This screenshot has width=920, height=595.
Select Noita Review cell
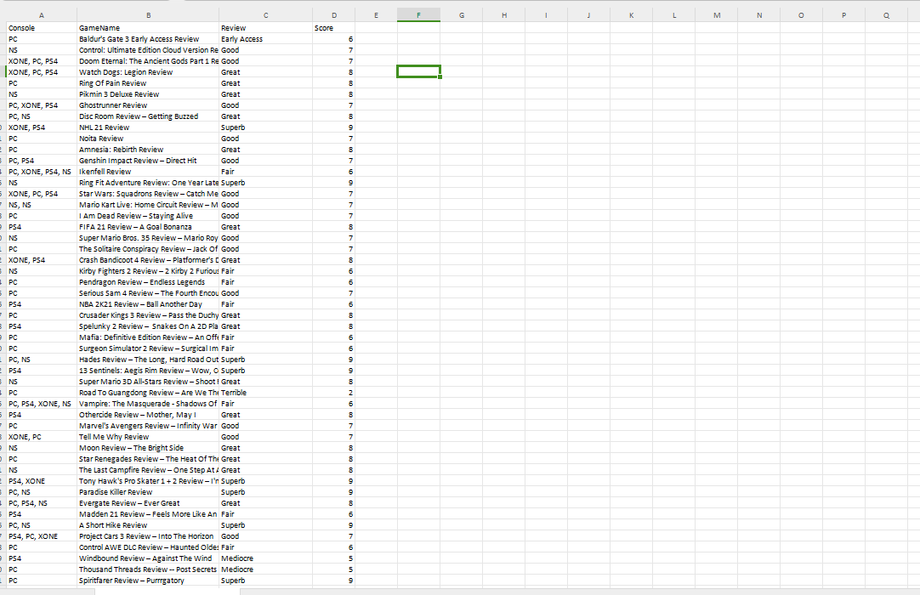click(x=148, y=139)
